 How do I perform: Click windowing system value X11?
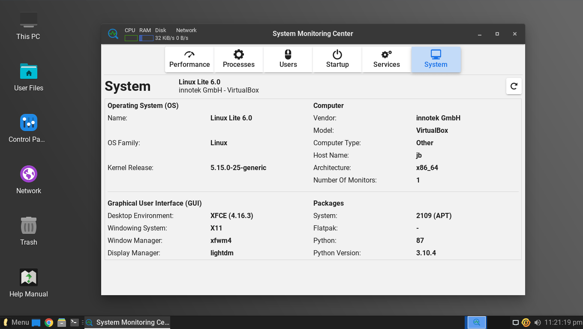point(216,228)
